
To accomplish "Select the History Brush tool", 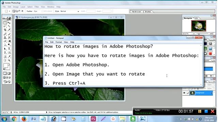I will tap(9, 38).
